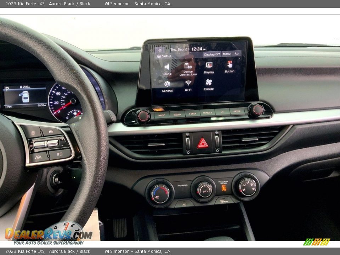Viewport: 340px width, 255px height.
Task: Tap the Display Off button
Action: 212,54
